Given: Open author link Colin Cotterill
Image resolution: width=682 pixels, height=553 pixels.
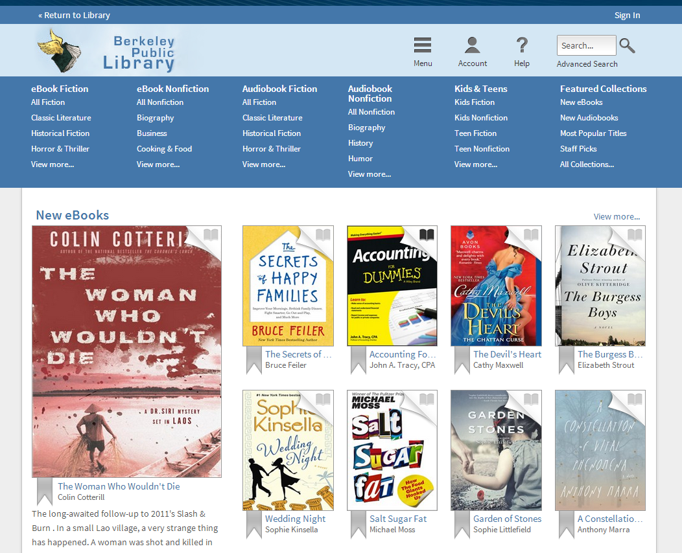Looking at the screenshot, I should pyautogui.click(x=81, y=497).
